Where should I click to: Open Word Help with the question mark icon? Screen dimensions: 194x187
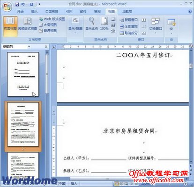[190, 11]
